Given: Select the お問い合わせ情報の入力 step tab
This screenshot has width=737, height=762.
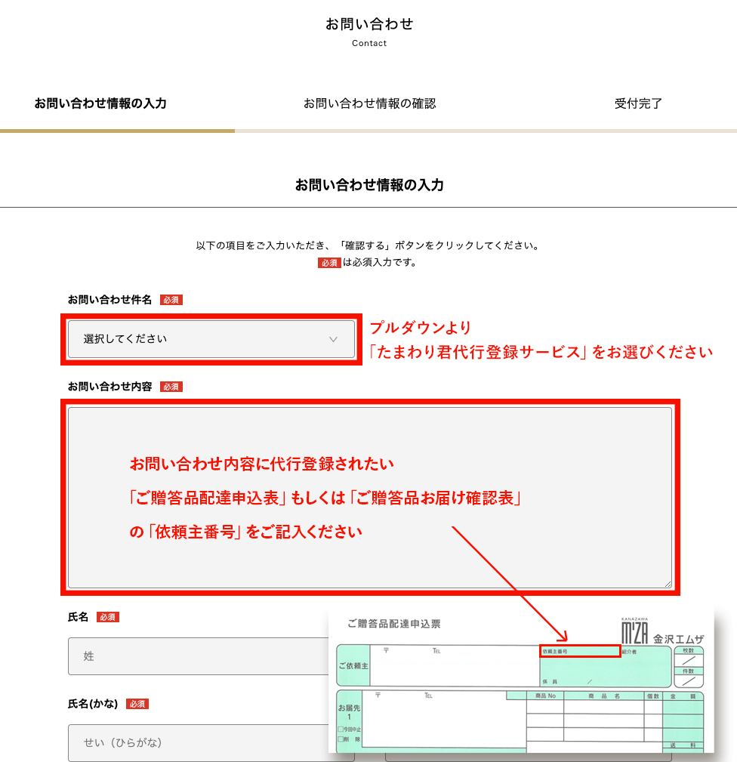Looking at the screenshot, I should pyautogui.click(x=100, y=103).
